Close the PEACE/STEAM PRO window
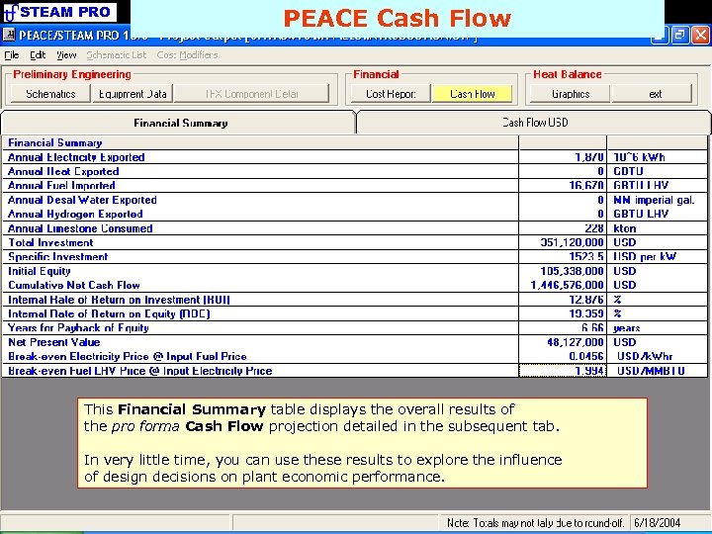712x534 pixels. tap(700, 35)
